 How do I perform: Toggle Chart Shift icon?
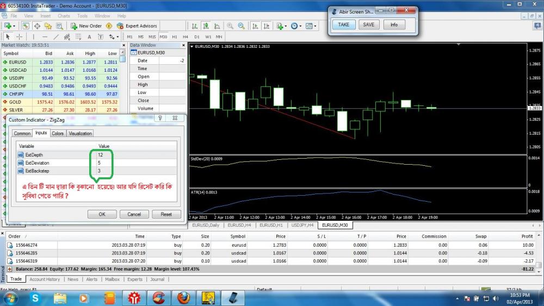(267, 26)
